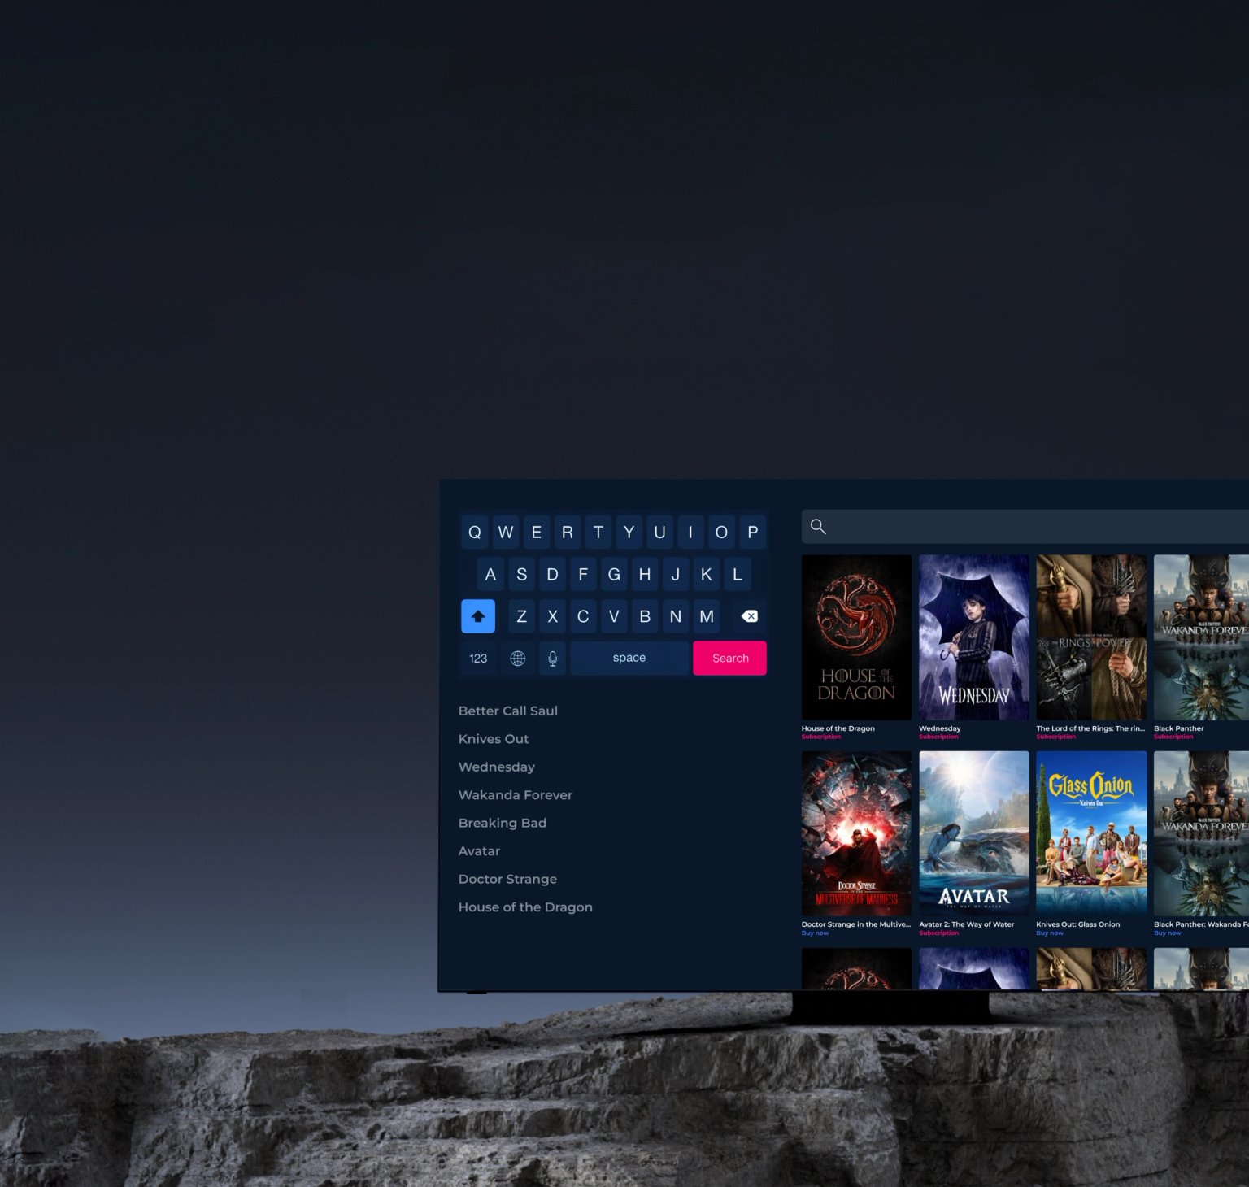
Task: Select the "Knives Out" search suggestion
Action: [x=493, y=738]
